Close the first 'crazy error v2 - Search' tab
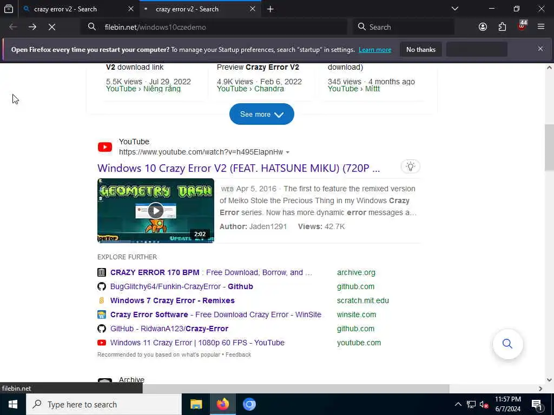 coord(131,9)
